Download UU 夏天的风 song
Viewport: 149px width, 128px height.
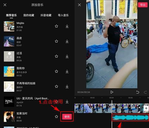pyautogui.click(x=67, y=101)
